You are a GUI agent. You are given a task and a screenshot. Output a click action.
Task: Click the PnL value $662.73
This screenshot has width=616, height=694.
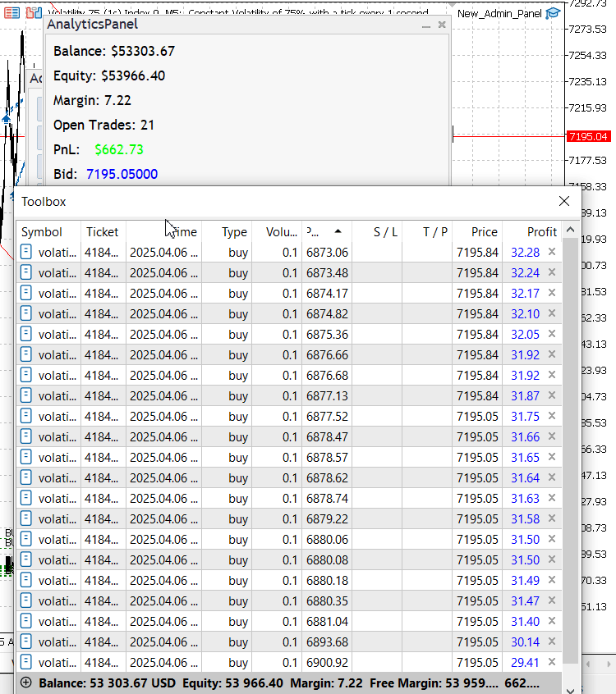pyautogui.click(x=119, y=149)
